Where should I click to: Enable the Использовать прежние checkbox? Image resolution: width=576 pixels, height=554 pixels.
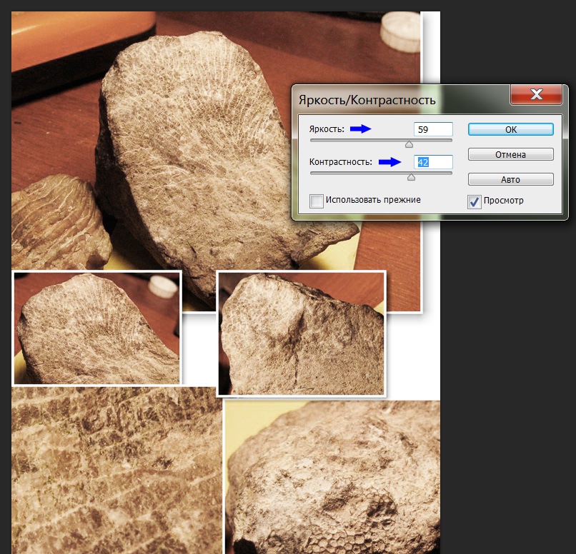(317, 201)
